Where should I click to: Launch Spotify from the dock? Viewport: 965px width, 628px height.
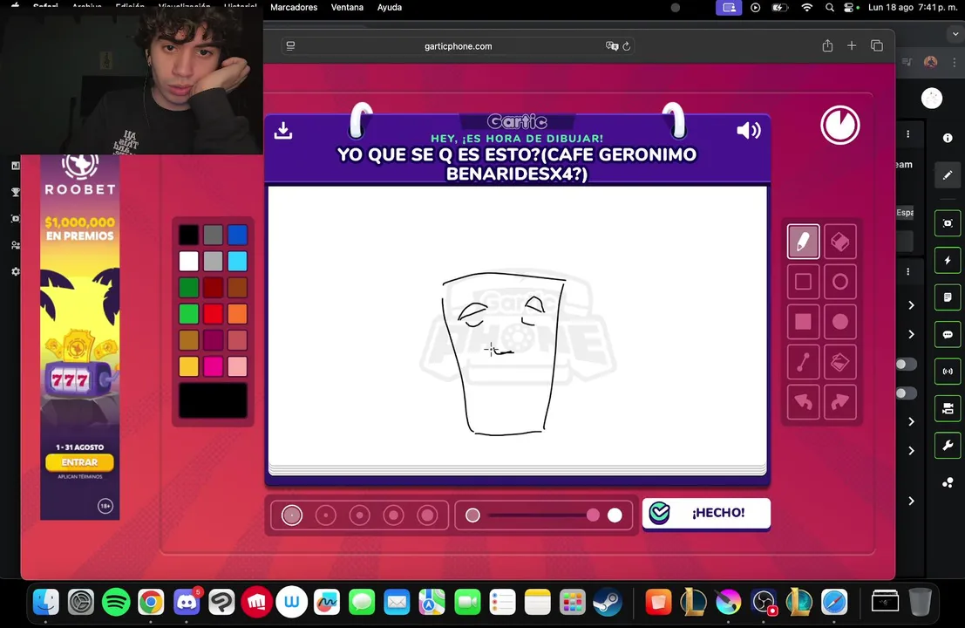(116, 602)
